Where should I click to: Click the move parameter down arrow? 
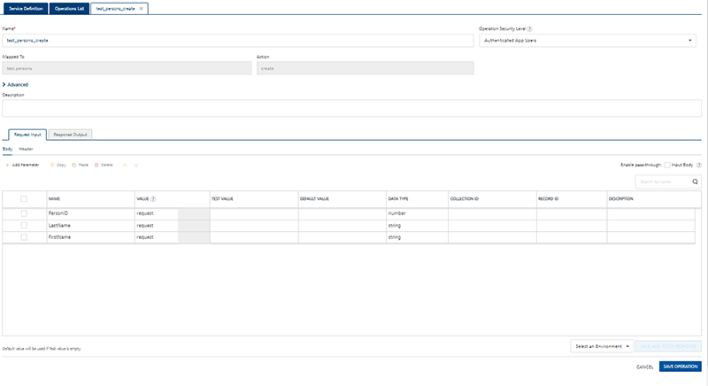[x=136, y=165]
